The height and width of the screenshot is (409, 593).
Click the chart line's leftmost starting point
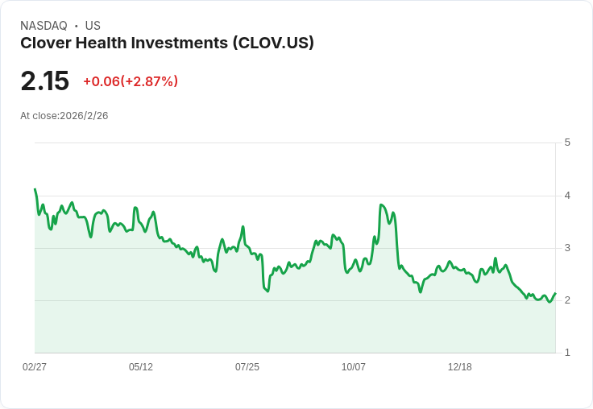35,189
